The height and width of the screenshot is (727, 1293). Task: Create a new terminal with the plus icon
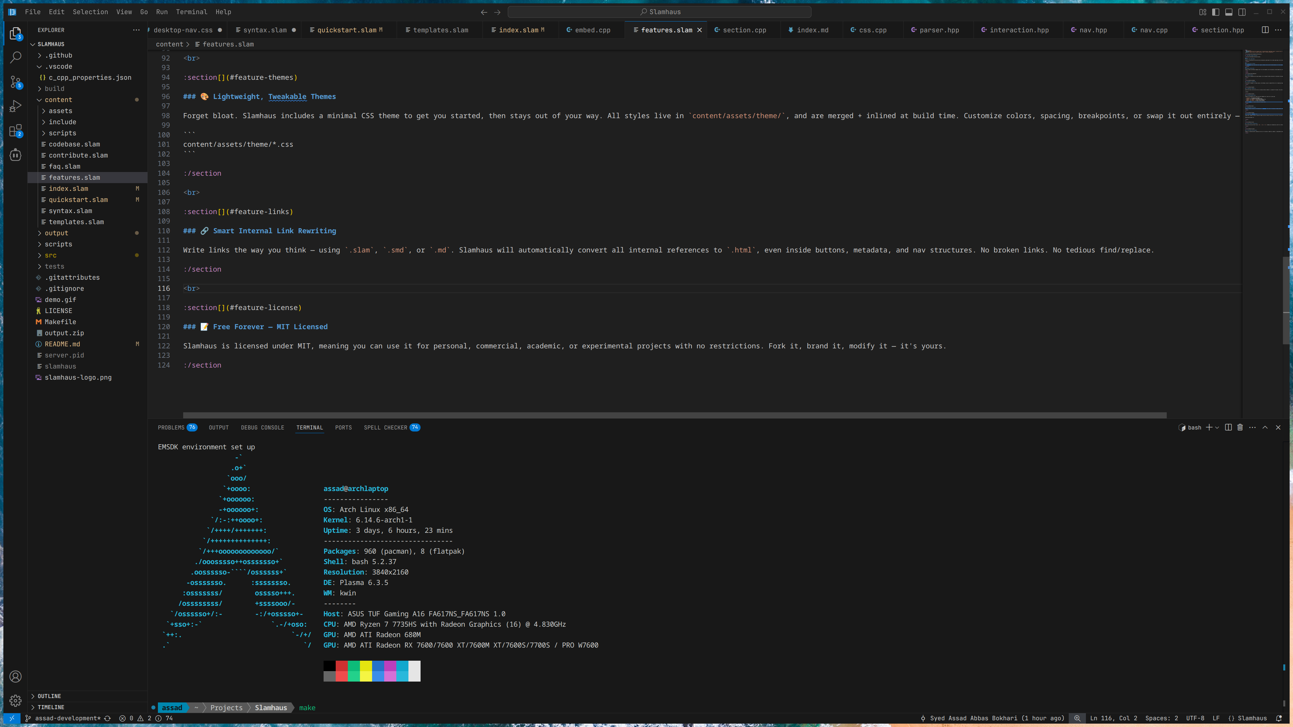tap(1209, 427)
